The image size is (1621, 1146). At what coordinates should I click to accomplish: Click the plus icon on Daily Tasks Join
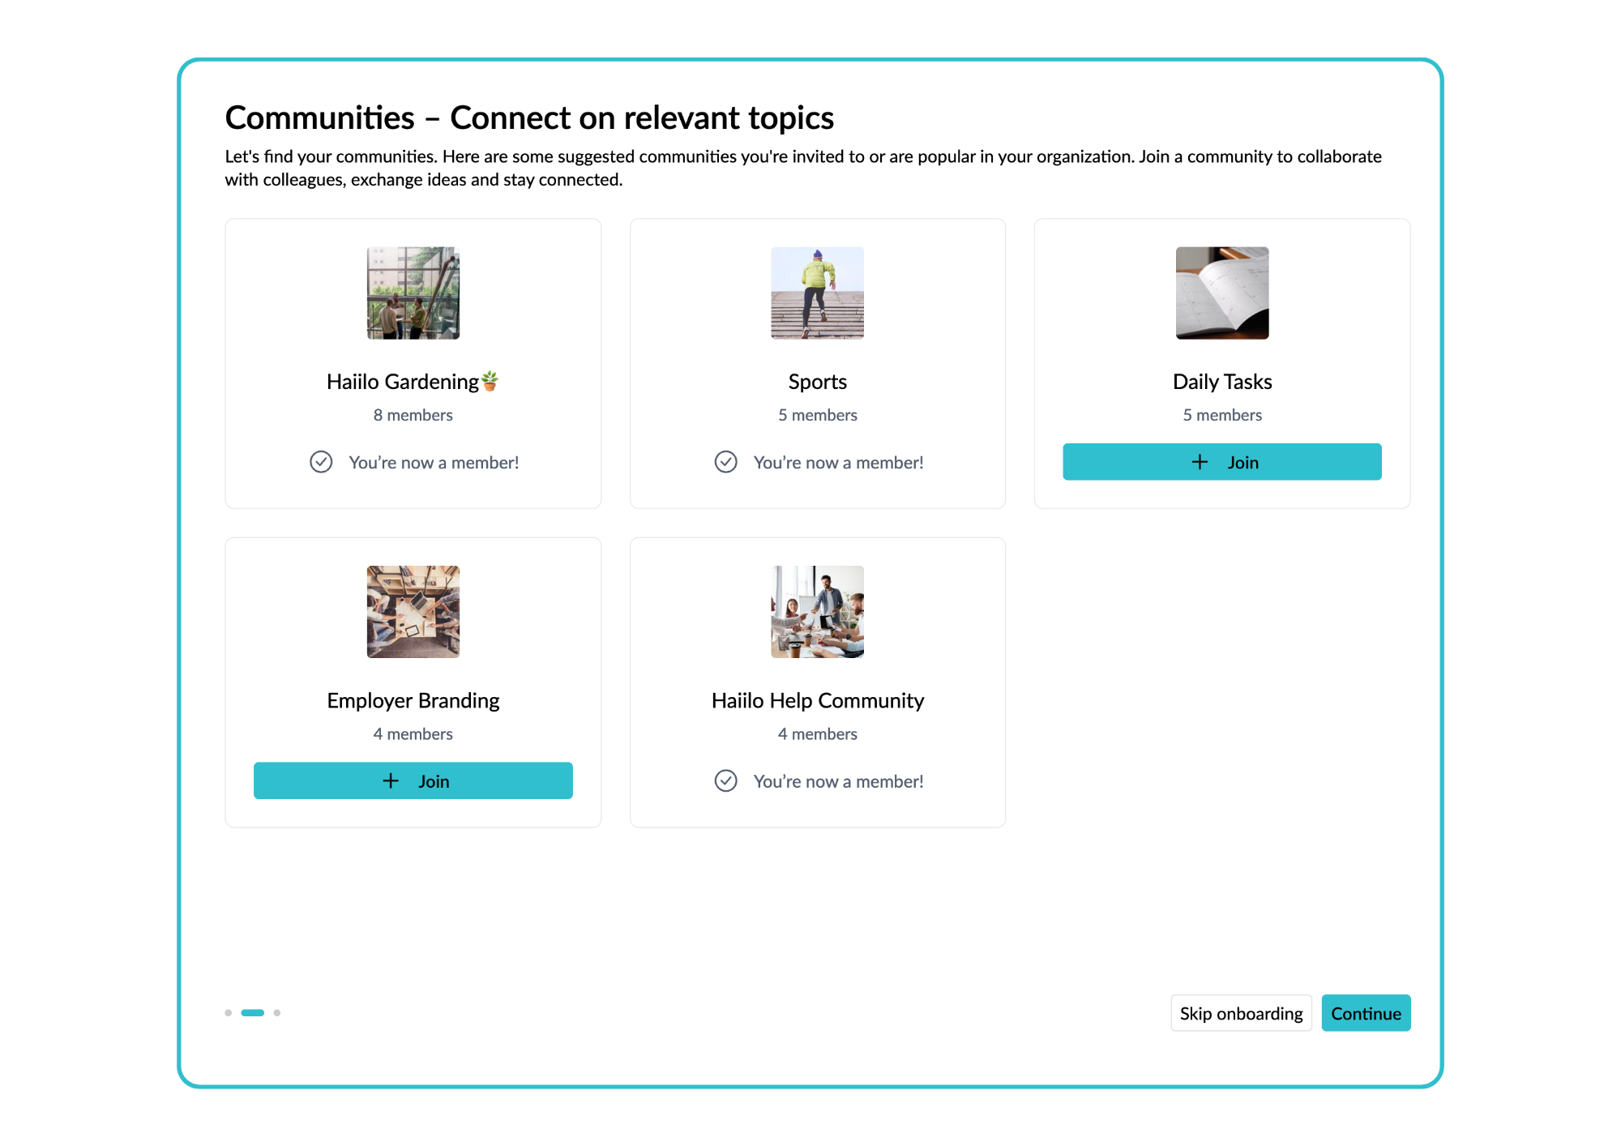tap(1200, 462)
